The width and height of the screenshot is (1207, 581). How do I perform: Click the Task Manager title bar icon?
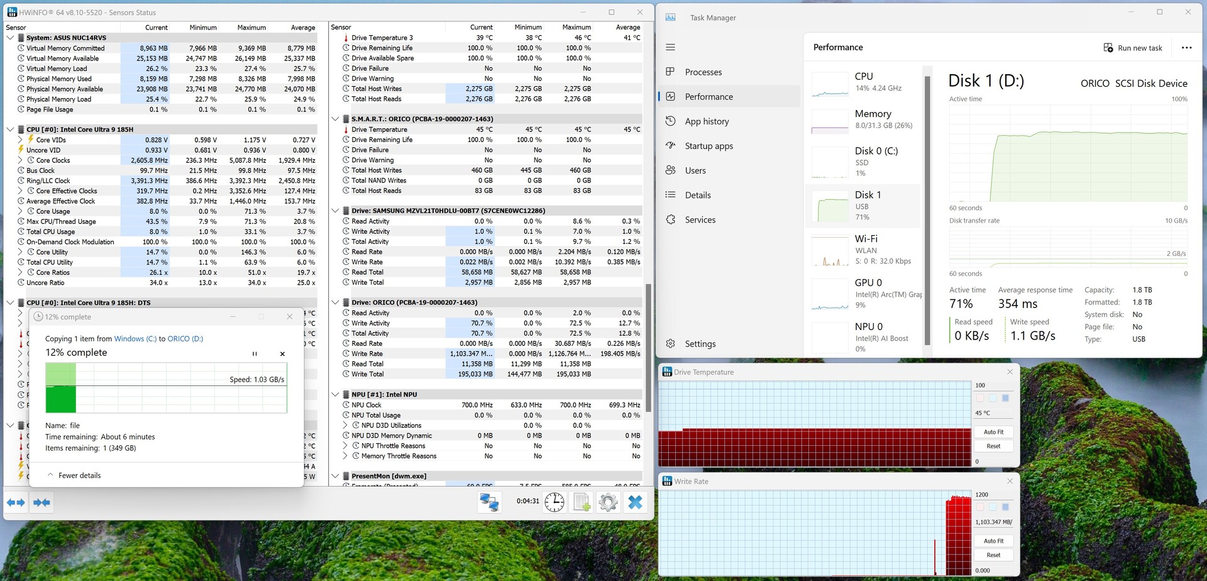[671, 18]
